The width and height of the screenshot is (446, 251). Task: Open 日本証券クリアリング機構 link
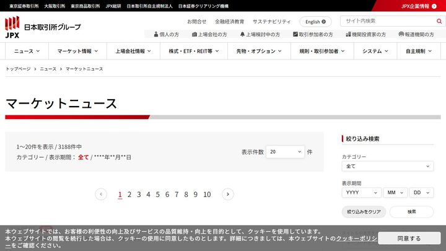point(203,6)
